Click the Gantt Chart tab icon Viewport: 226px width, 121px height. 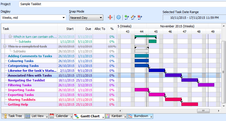(76, 116)
